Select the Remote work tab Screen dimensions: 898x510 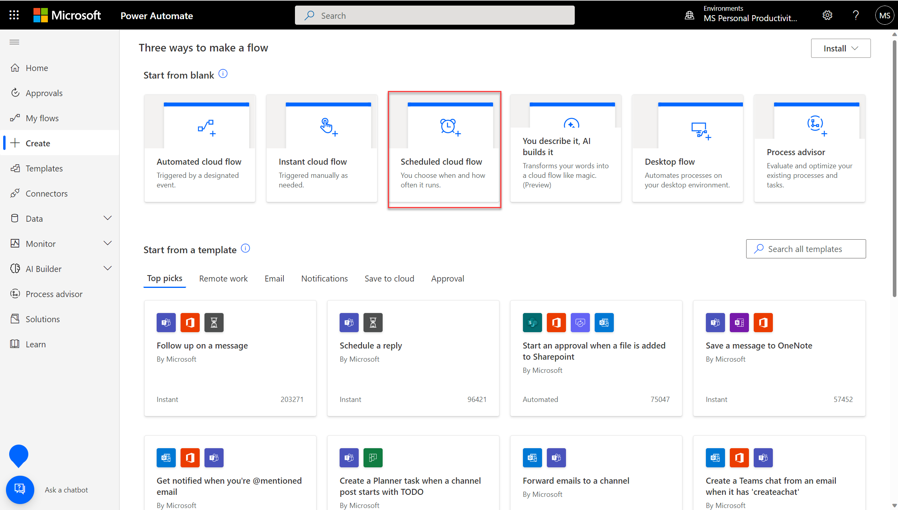click(223, 278)
